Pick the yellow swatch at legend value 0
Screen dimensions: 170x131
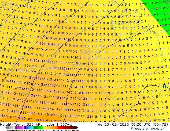click(44, 128)
